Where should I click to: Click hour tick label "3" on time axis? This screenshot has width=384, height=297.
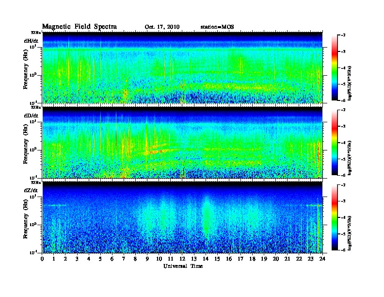tap(77, 259)
